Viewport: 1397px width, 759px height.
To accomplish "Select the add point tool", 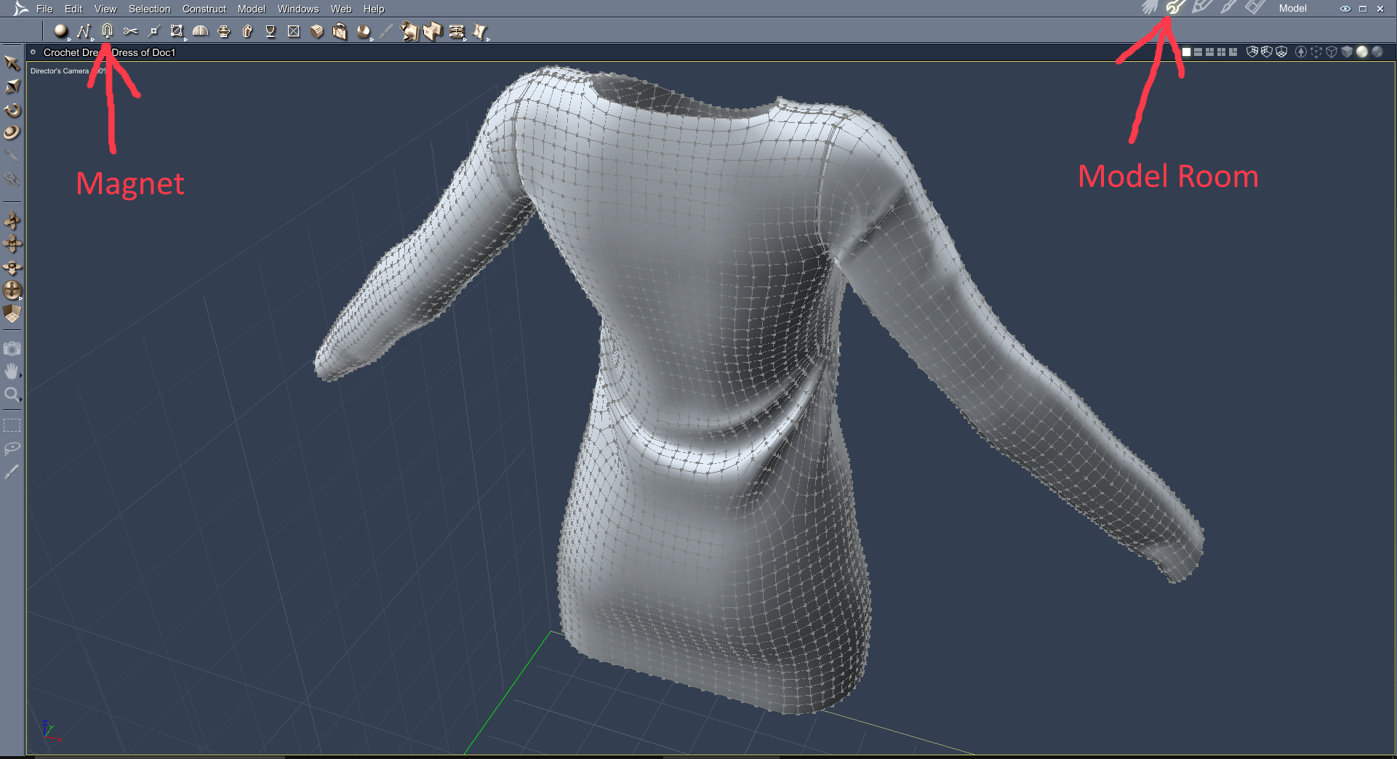I will [153, 31].
